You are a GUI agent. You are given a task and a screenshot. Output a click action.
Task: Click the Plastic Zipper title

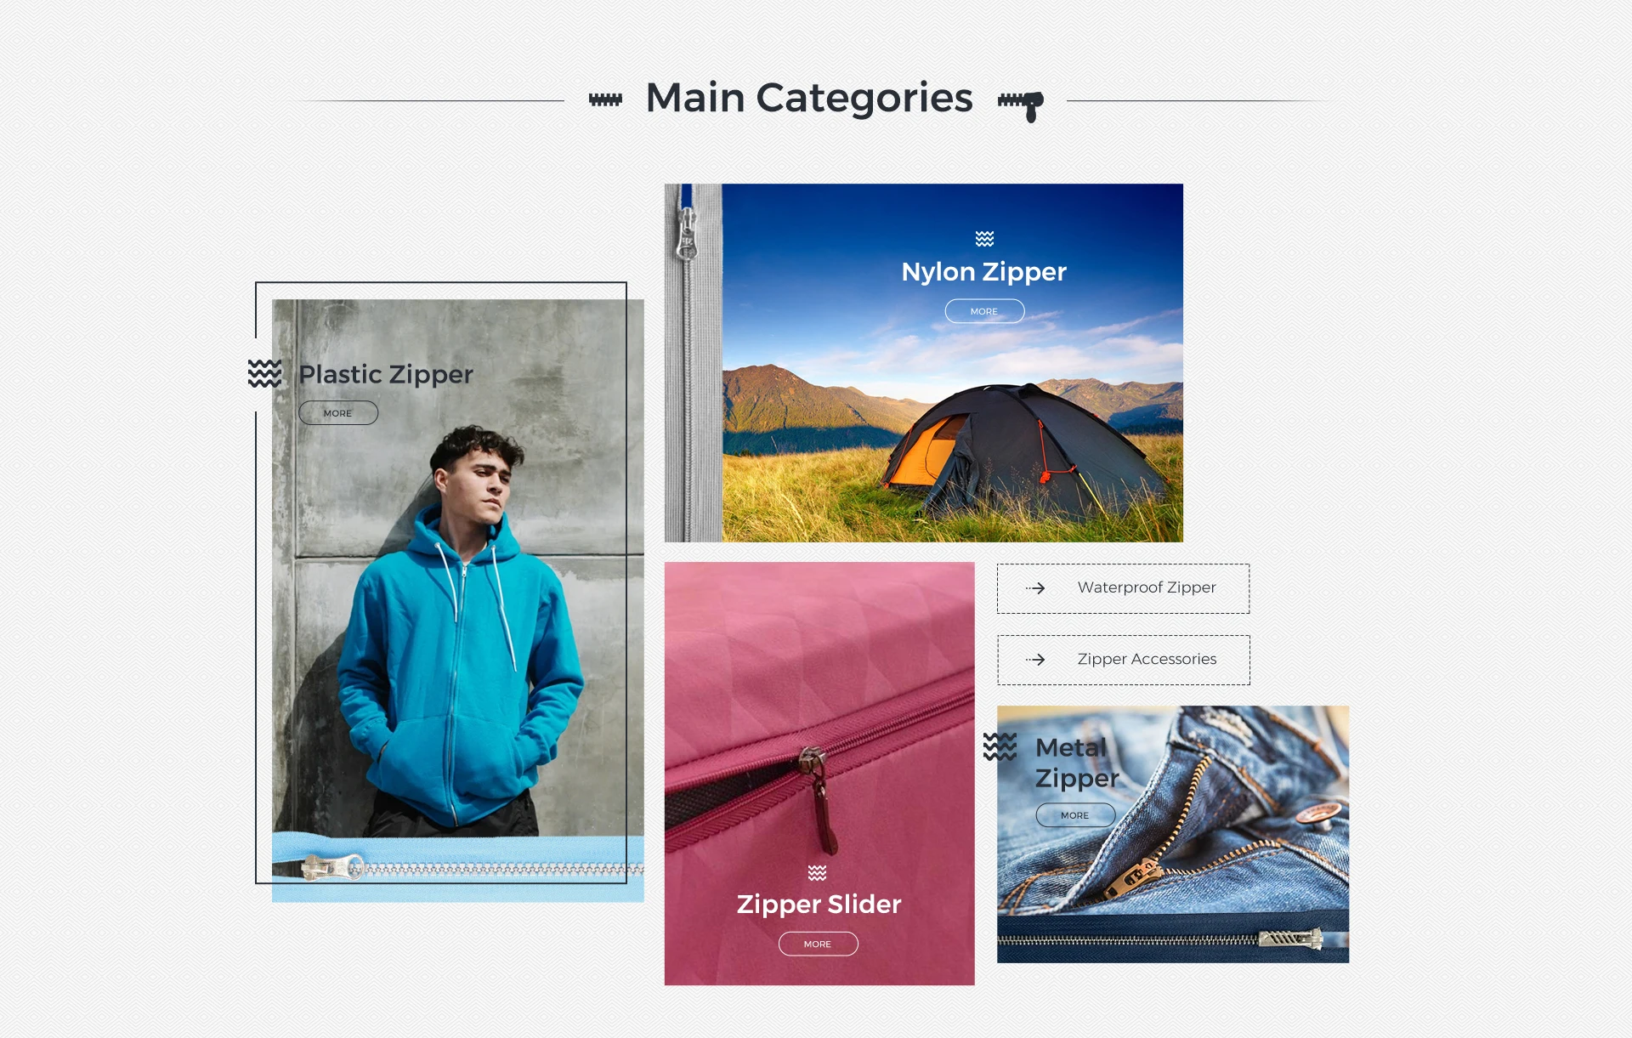tap(385, 374)
